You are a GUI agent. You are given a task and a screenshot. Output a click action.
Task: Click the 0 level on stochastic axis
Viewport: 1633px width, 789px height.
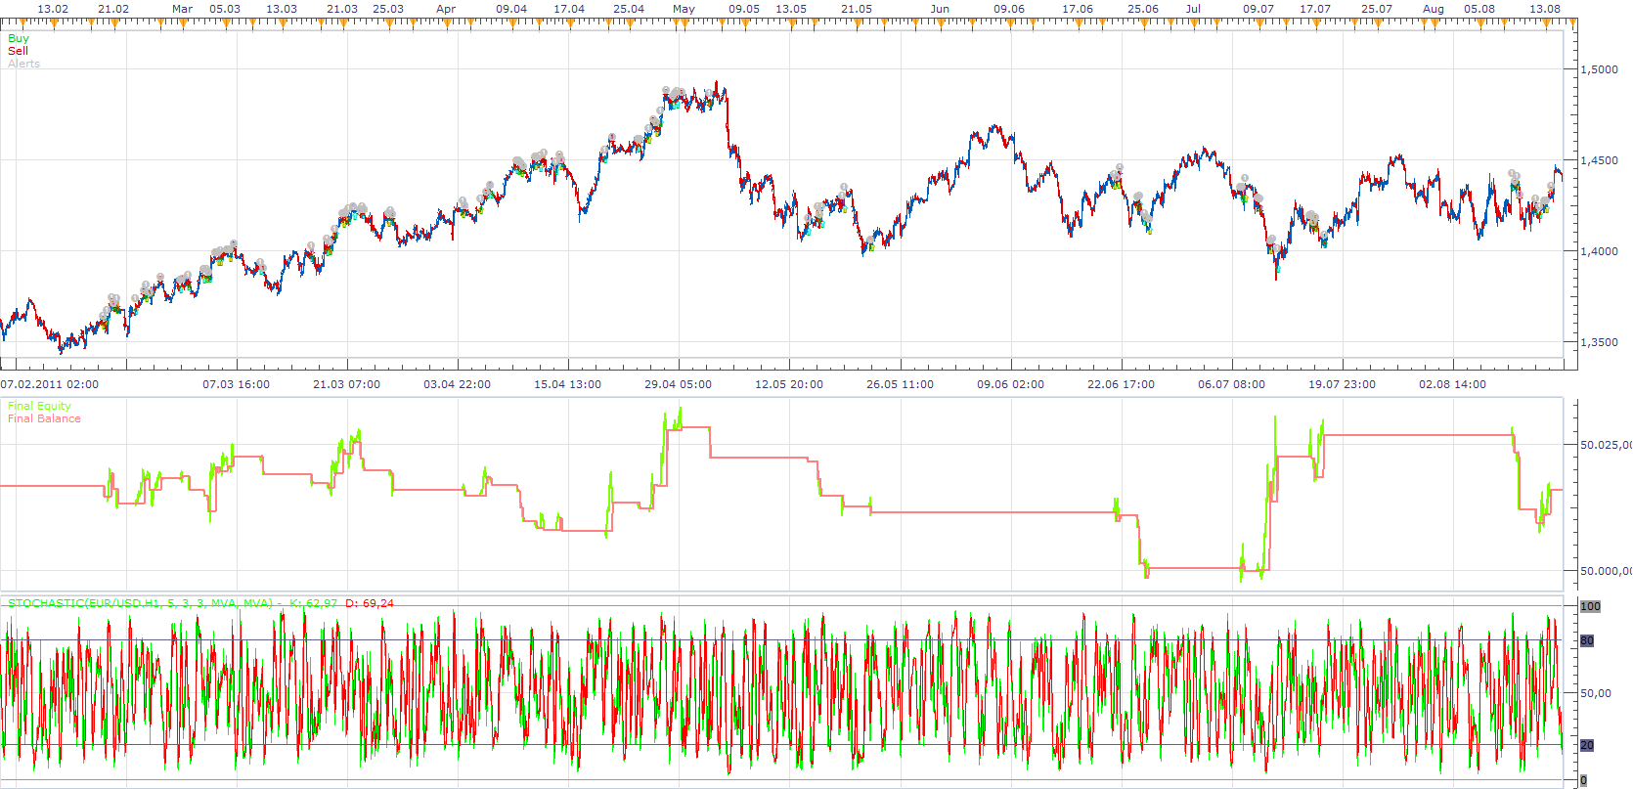click(x=1584, y=780)
